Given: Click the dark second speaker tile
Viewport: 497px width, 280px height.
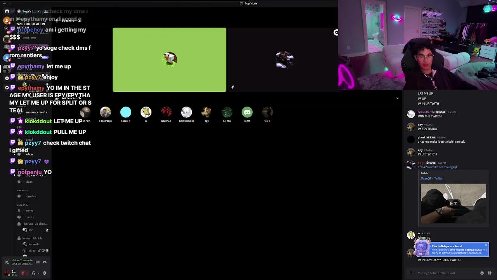Looking at the screenshot, I should coord(284,59).
